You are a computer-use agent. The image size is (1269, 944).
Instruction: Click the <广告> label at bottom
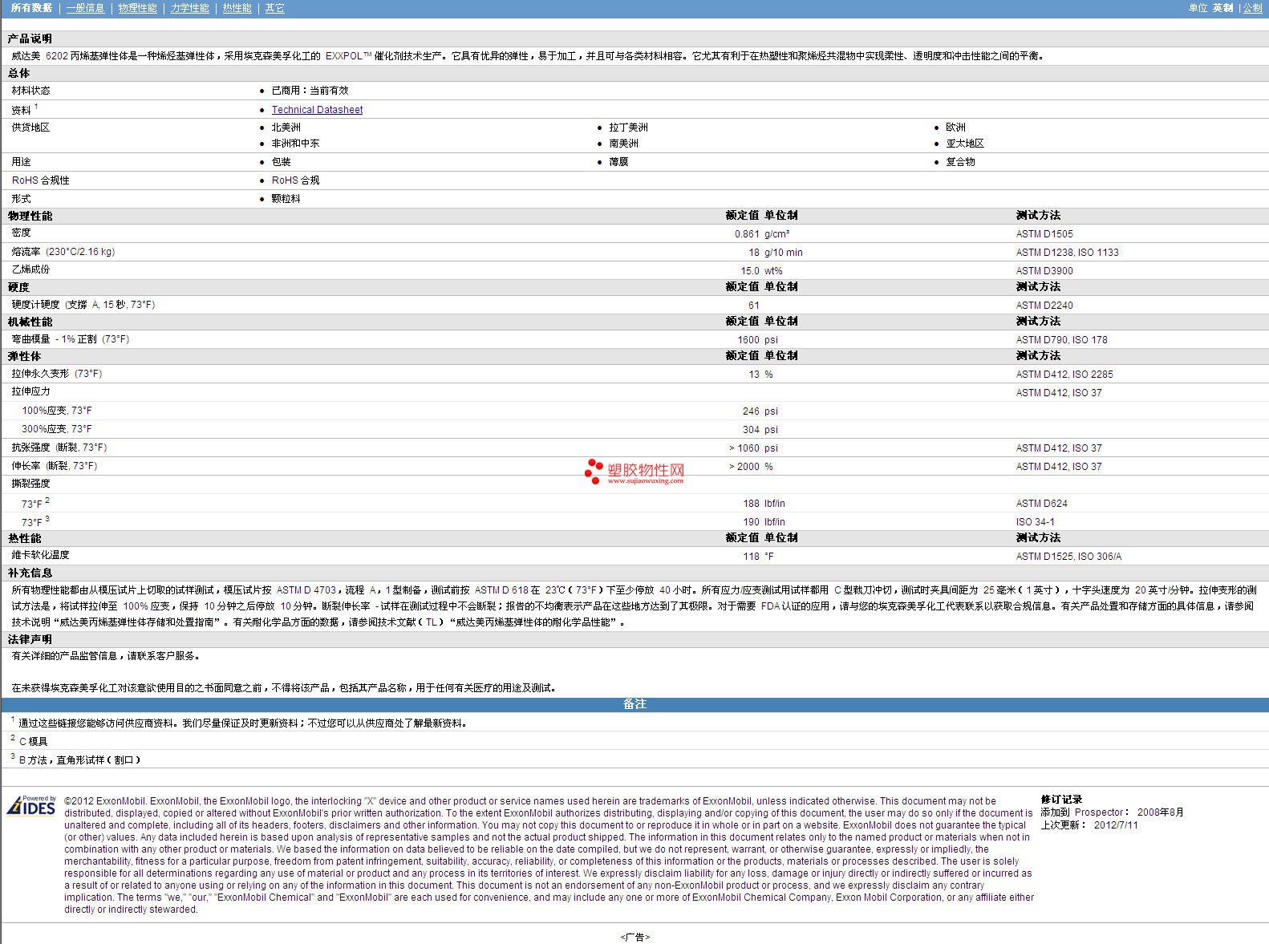[x=634, y=937]
